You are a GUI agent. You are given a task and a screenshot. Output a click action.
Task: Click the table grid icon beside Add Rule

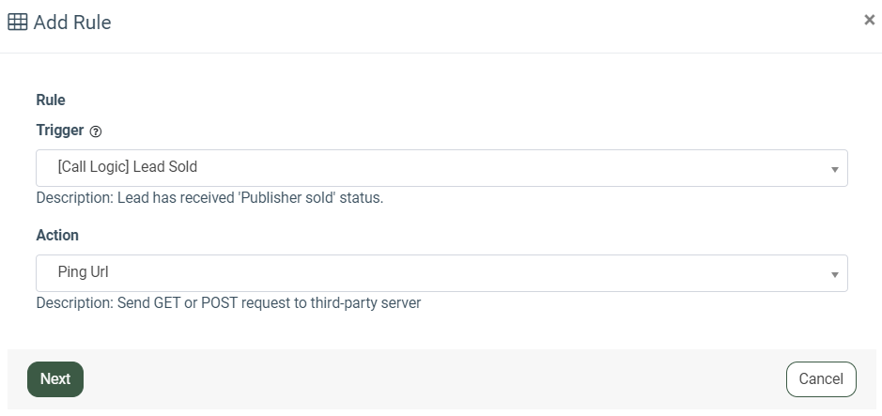point(17,22)
